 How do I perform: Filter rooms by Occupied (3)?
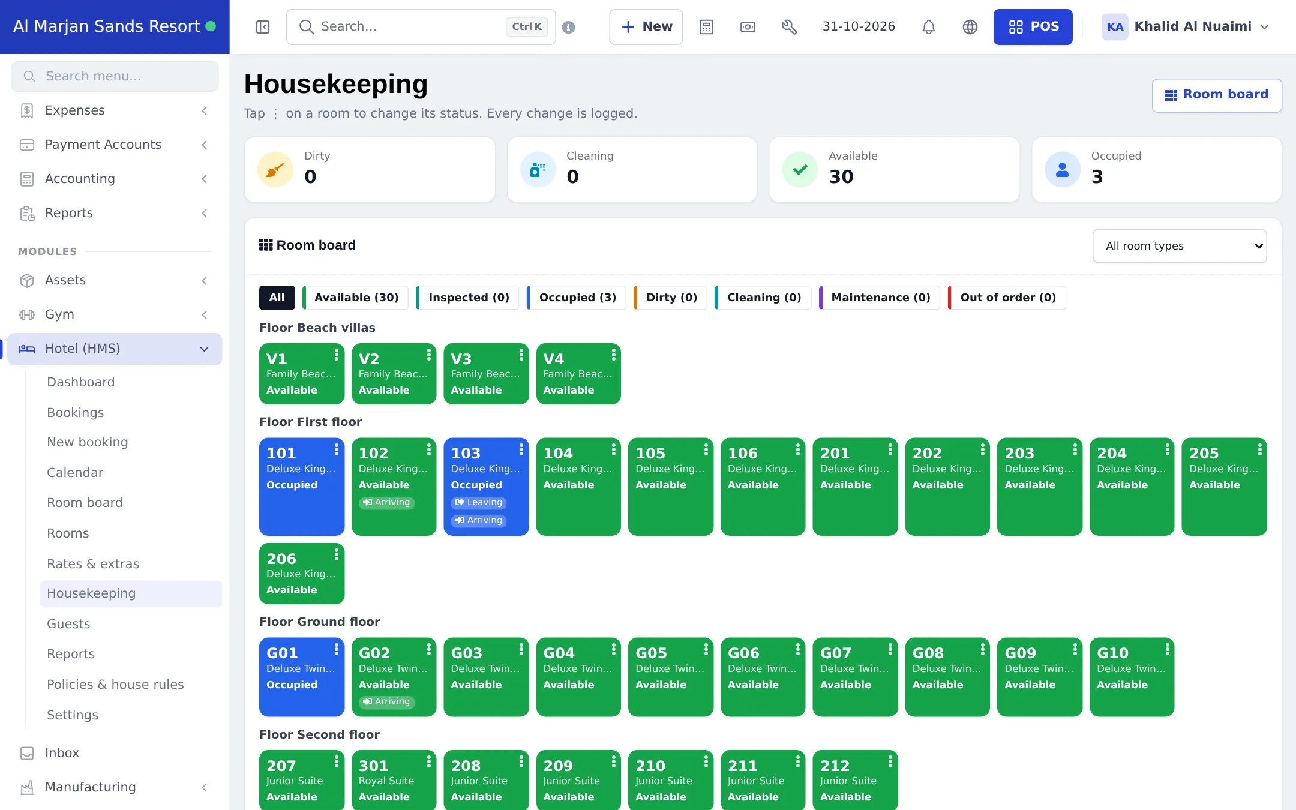pos(577,298)
